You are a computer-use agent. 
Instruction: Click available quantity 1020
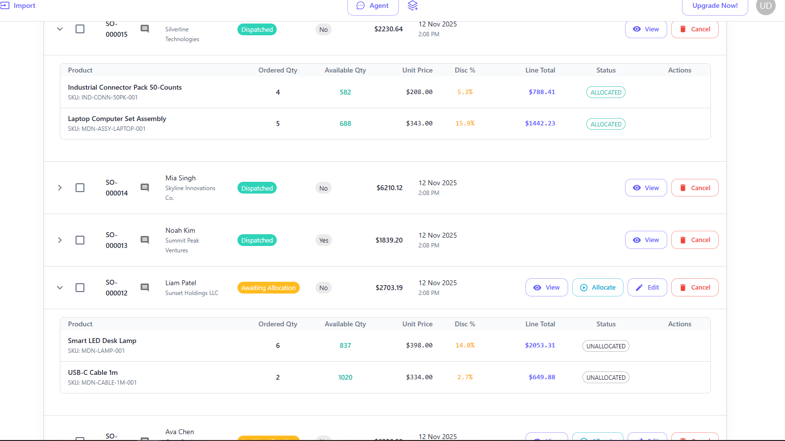click(x=345, y=377)
